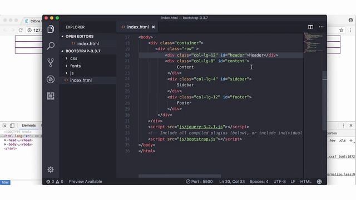Click the plus add style rule icon

351,141
